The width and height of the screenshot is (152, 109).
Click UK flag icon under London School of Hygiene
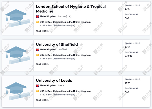(x=38, y=16)
